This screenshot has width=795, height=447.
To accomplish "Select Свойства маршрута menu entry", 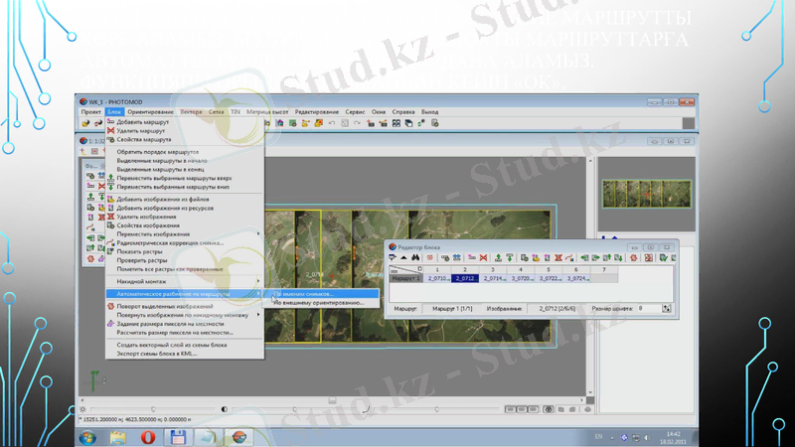I will tap(143, 139).
